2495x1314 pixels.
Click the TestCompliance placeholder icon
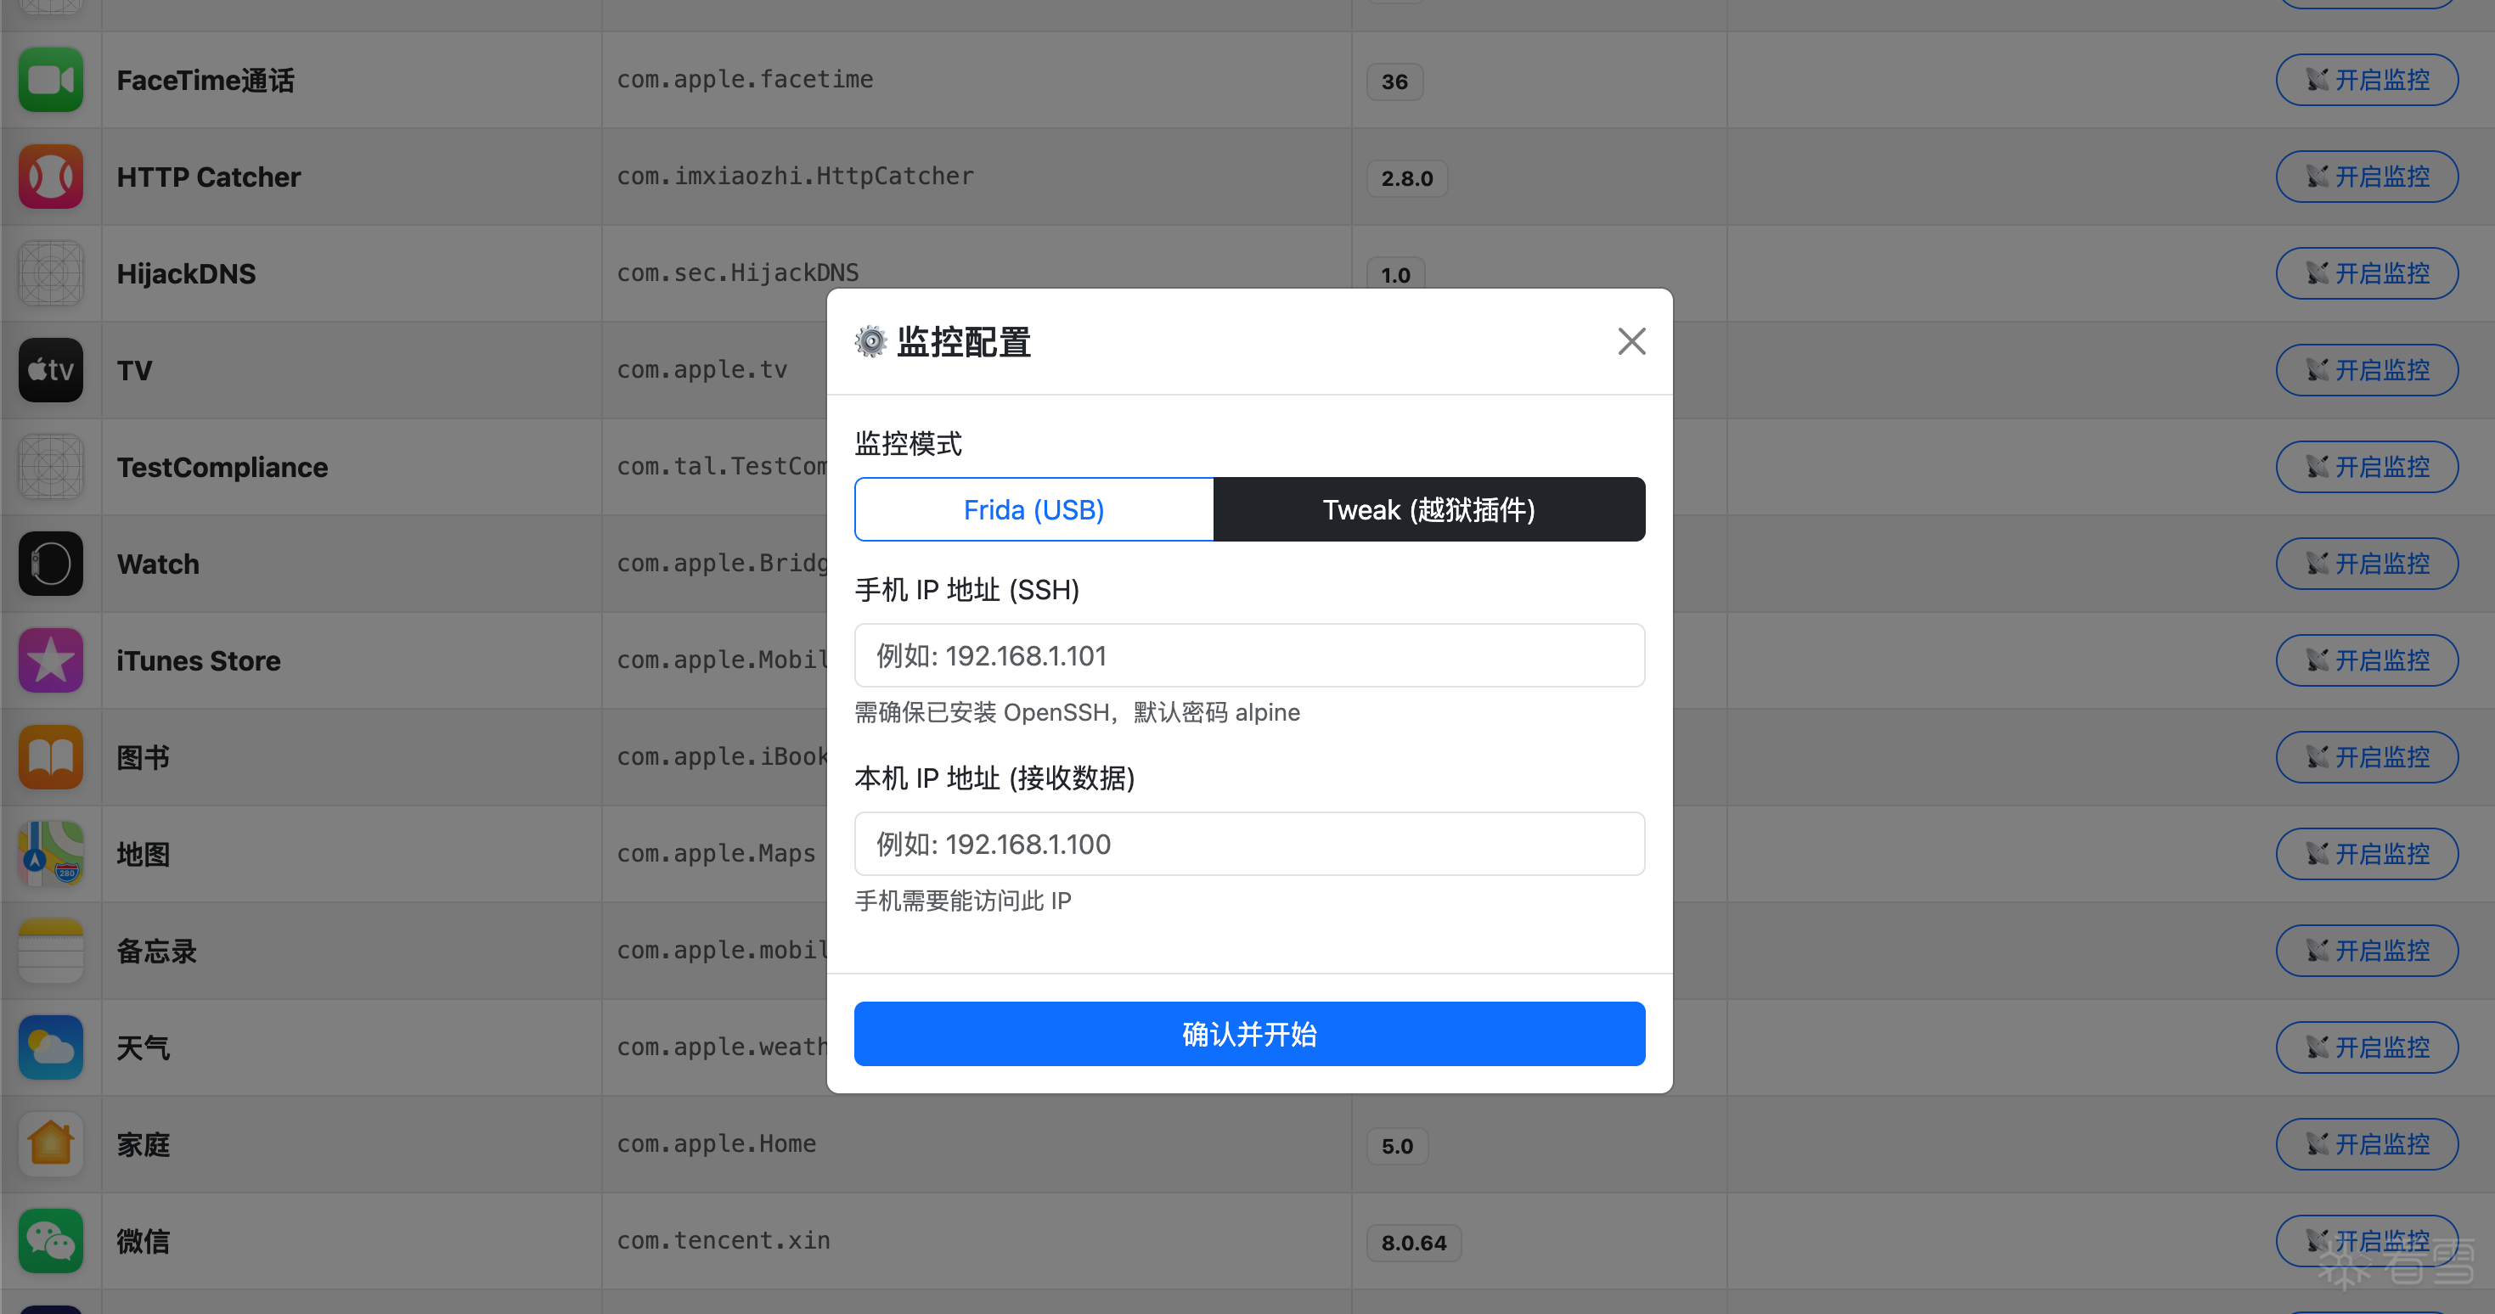point(50,466)
